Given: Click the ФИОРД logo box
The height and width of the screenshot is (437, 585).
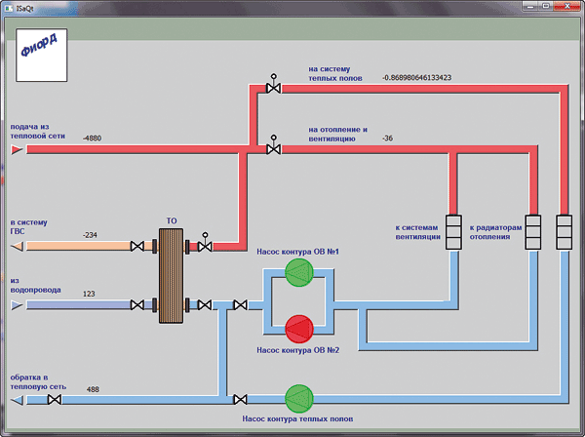Looking at the screenshot, I should pos(41,55).
